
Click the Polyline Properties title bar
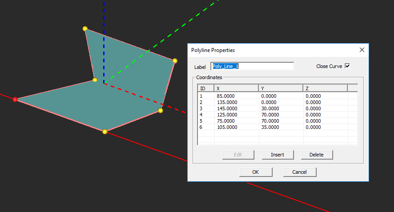click(267, 50)
